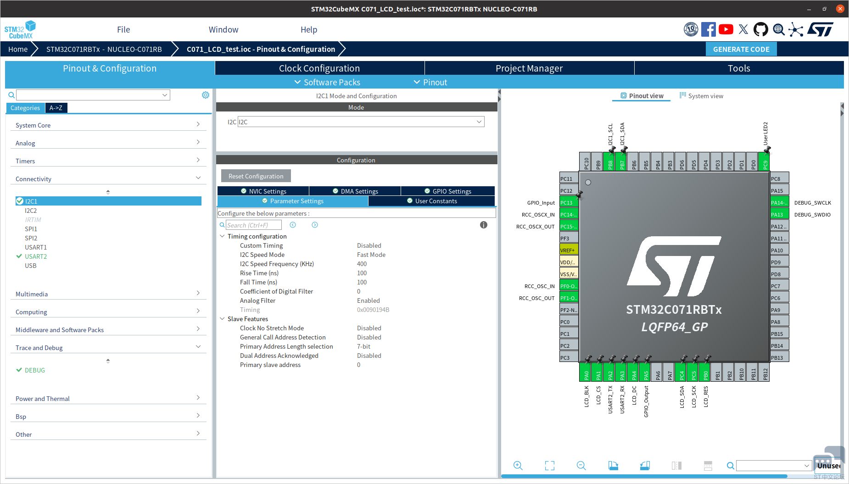Open the DMA Settings tab
This screenshot has width=849, height=484.
355,191
